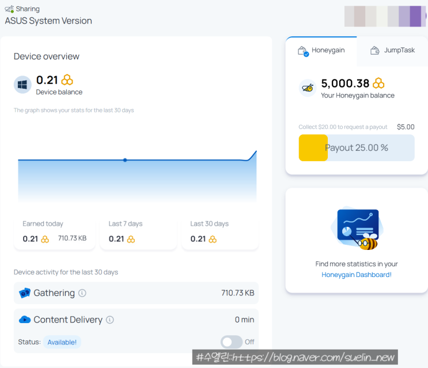Image resolution: width=428 pixels, height=368 pixels.
Task: Click the Payout 25.00 % progress bar
Action: click(x=357, y=147)
